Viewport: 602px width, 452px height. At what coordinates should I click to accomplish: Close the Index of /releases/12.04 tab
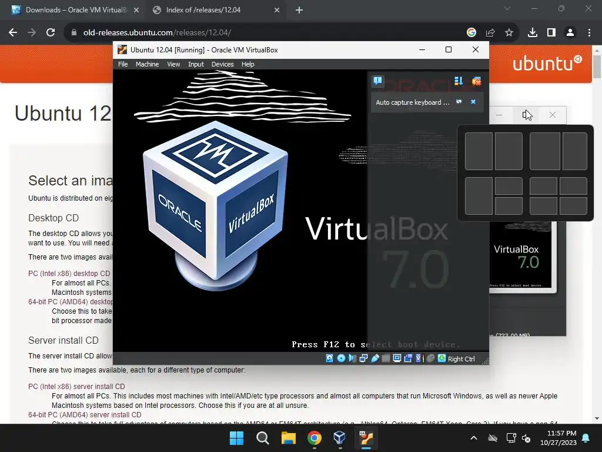tap(277, 10)
